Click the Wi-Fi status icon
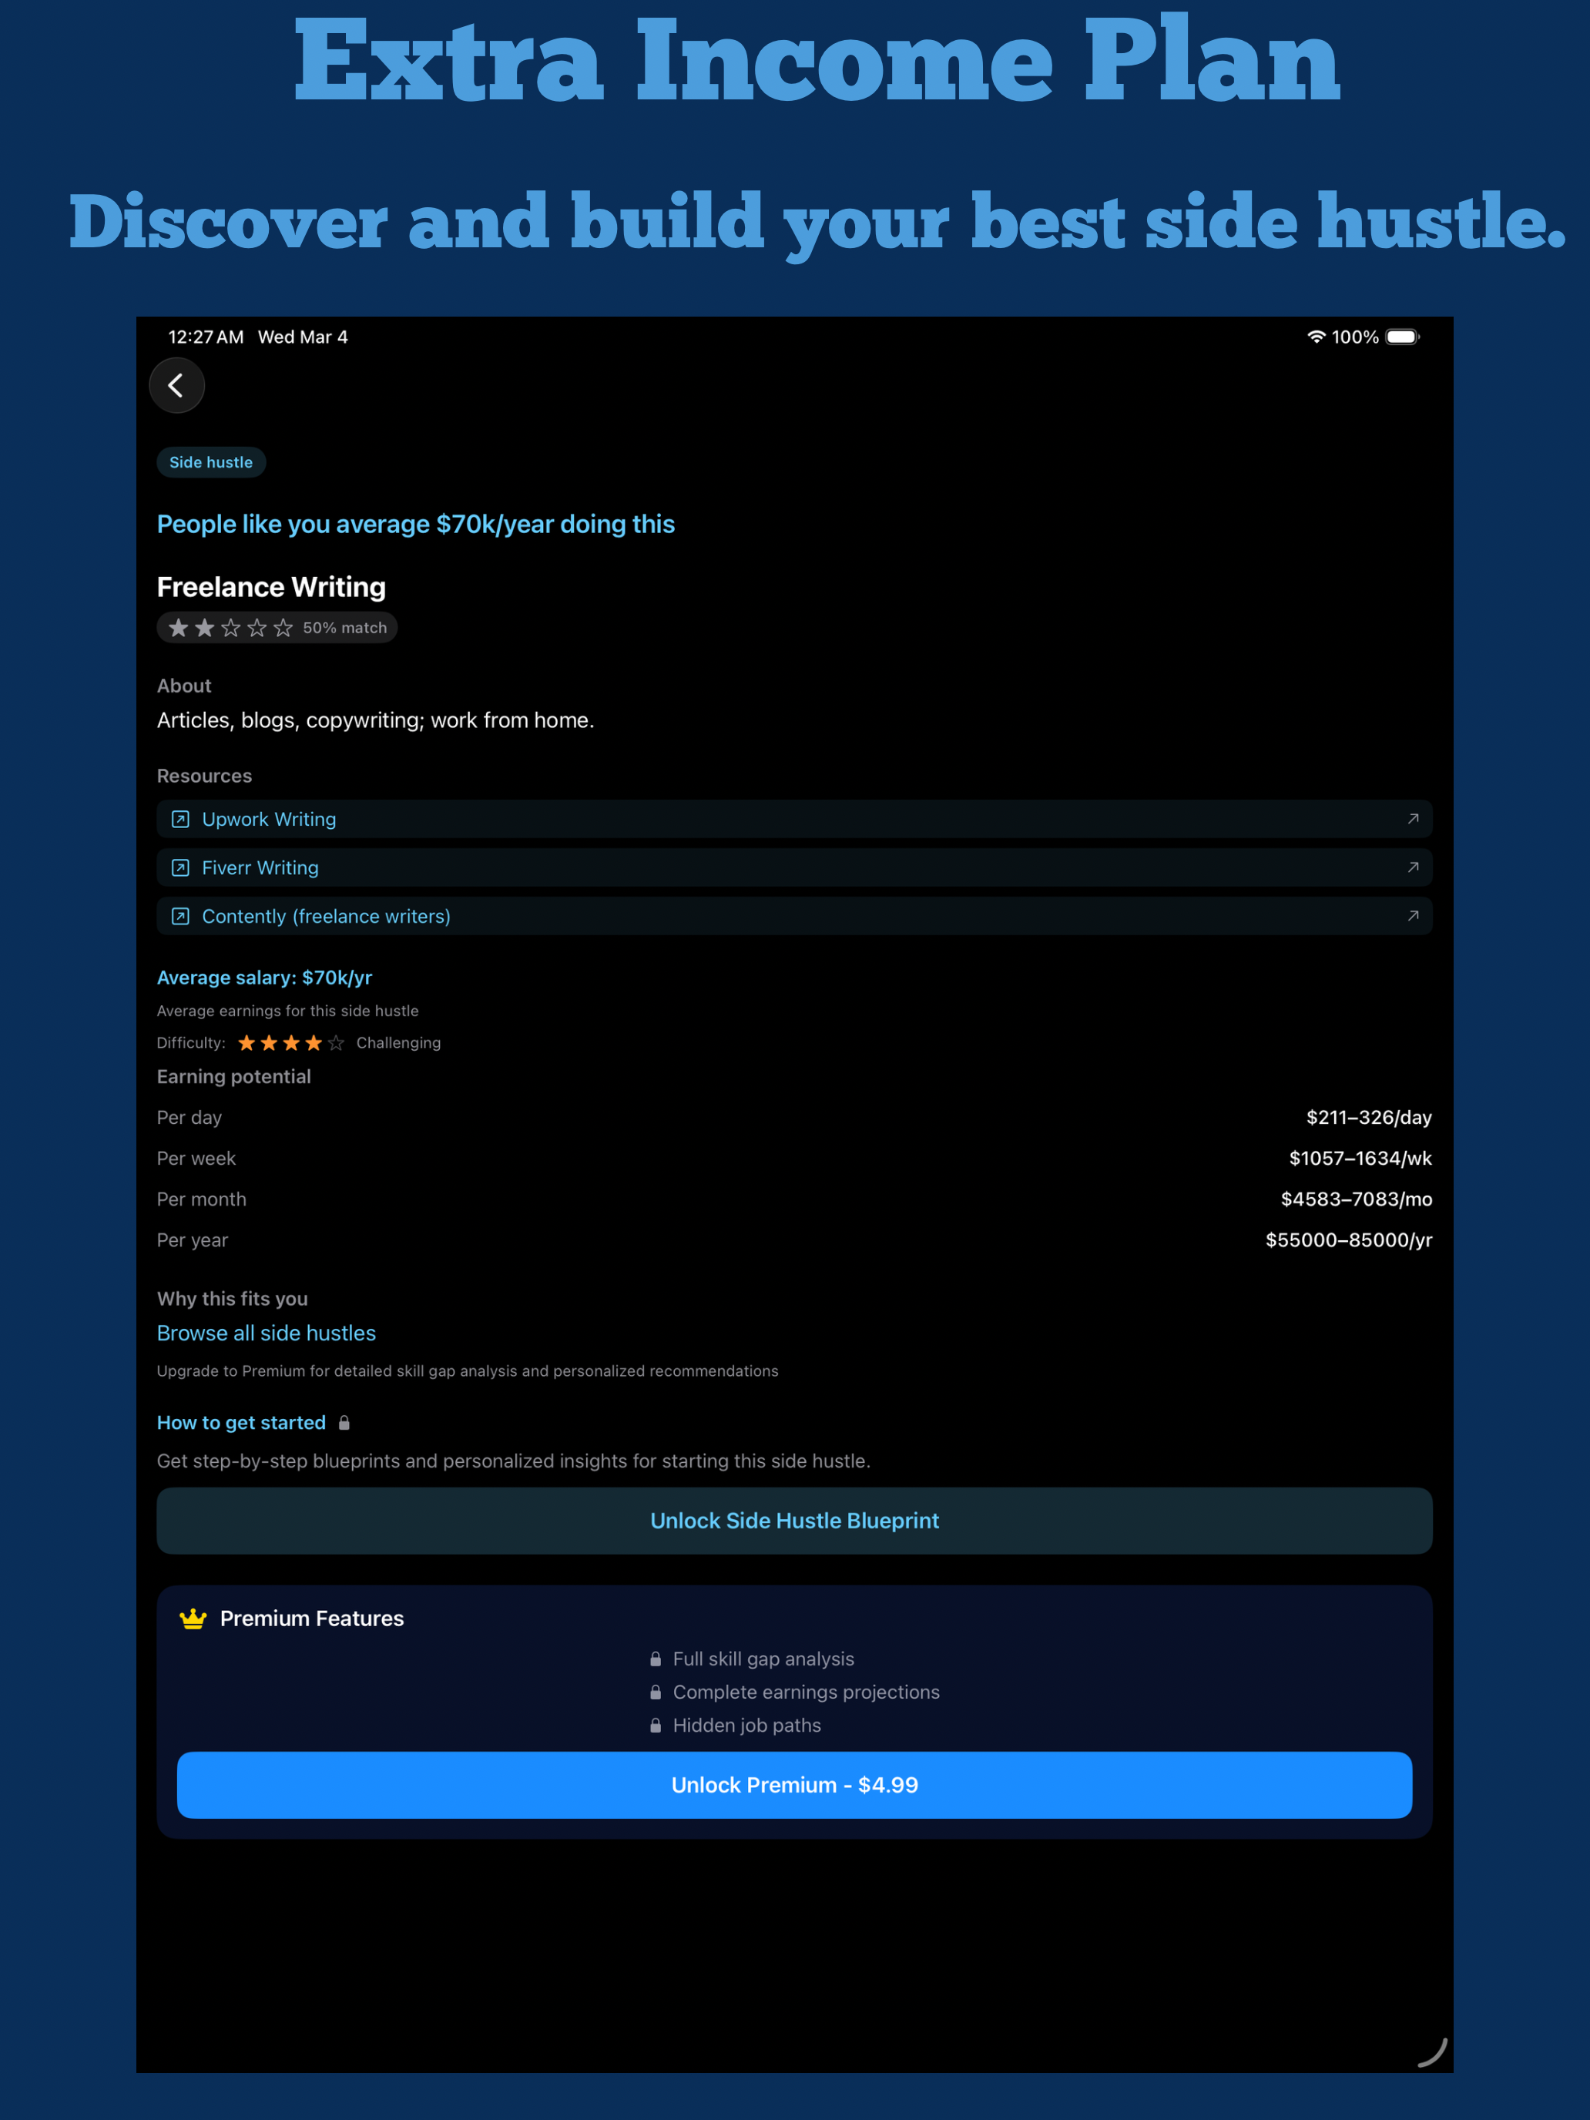The width and height of the screenshot is (1590, 2120). coord(1317,337)
